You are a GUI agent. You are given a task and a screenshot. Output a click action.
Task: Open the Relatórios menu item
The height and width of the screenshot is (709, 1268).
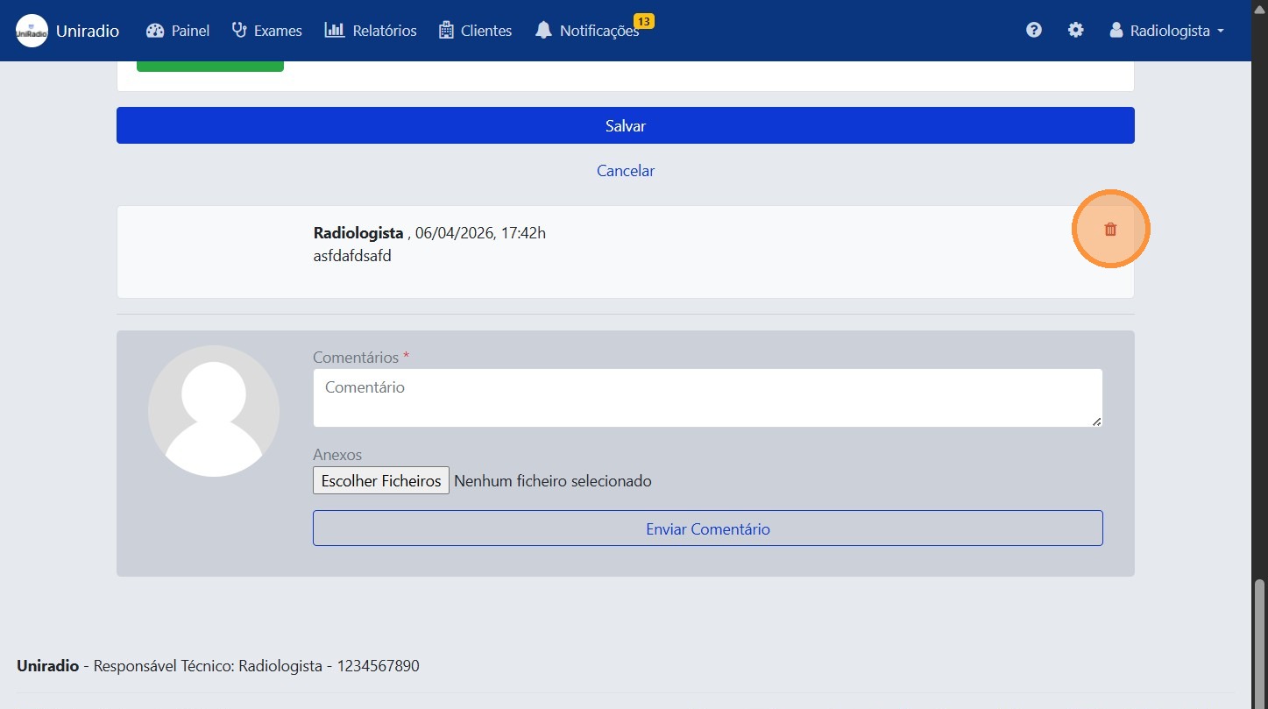point(370,31)
